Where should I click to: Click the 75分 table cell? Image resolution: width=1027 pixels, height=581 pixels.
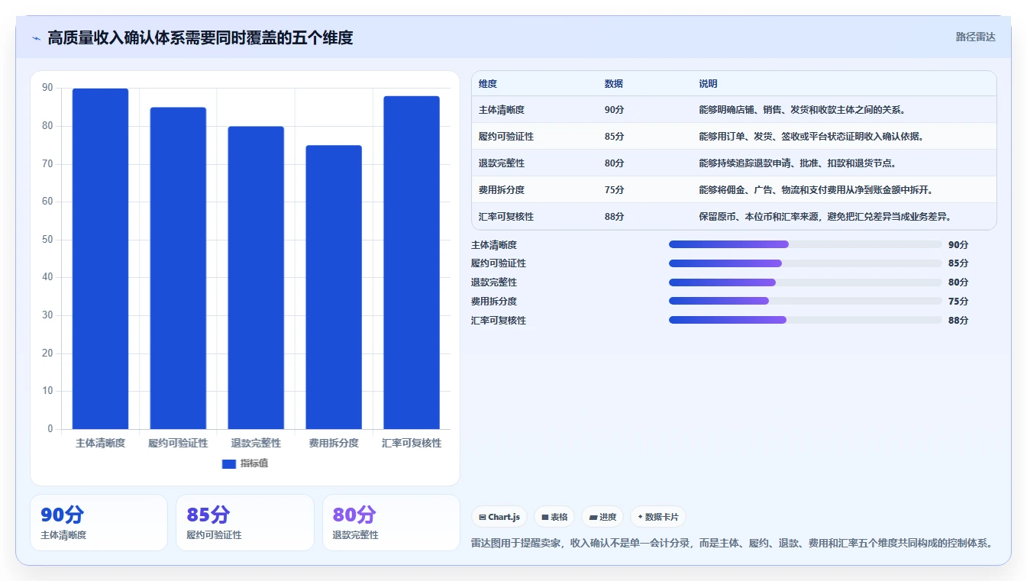pos(614,190)
